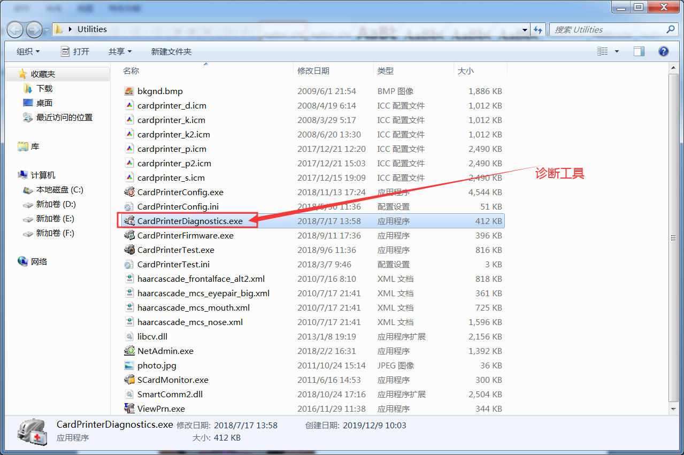Expand address bar previous locations dropdown

click(526, 29)
